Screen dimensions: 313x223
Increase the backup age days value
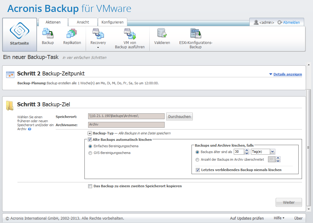click(x=247, y=151)
